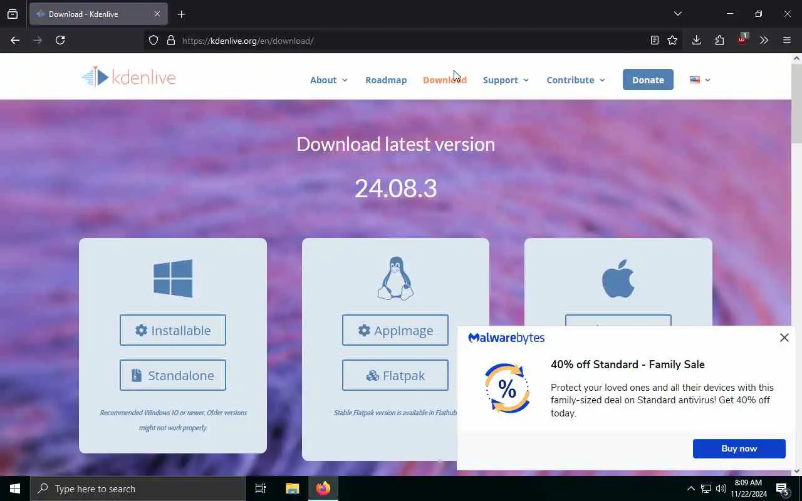The width and height of the screenshot is (802, 501).
Task: Open the tracking protection shield icon
Action: coord(154,41)
